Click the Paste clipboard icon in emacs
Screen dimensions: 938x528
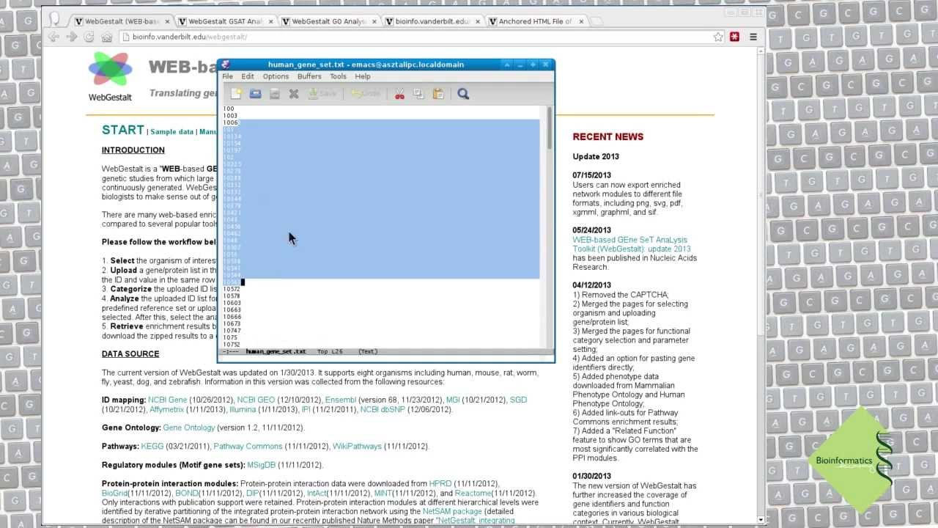tap(438, 94)
